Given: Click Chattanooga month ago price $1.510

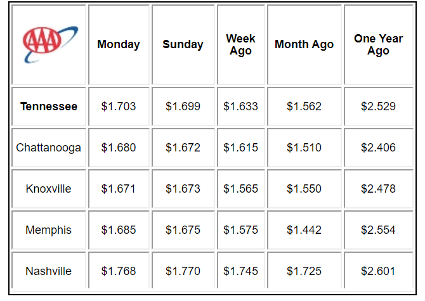Looking at the screenshot, I should point(304,148).
